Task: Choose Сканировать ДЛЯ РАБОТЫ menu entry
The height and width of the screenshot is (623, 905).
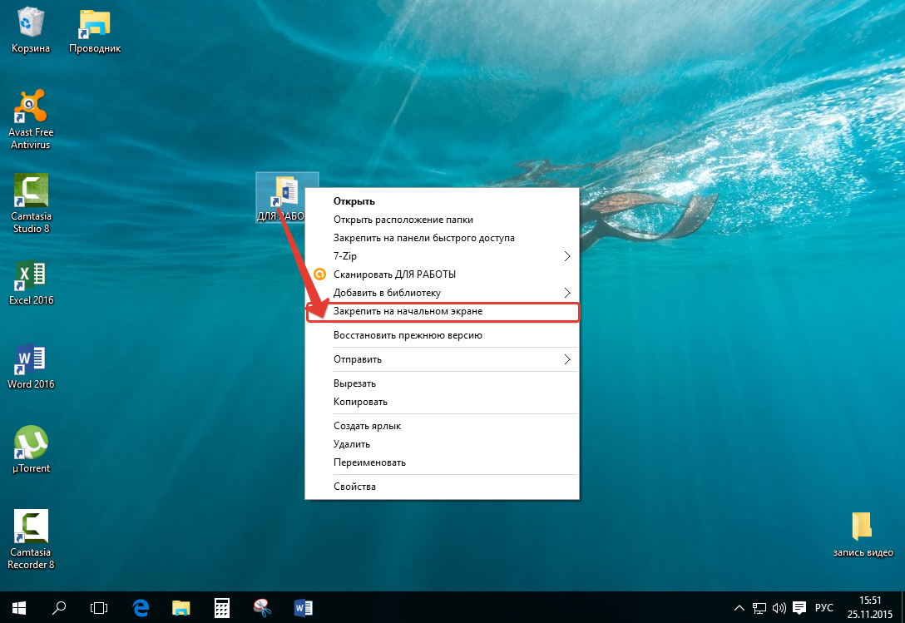Action: coord(394,274)
